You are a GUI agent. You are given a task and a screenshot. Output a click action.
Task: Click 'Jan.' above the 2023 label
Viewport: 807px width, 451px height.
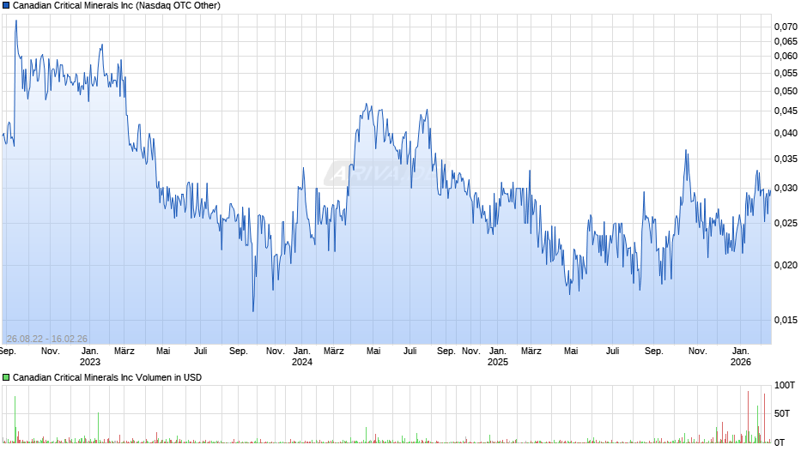(x=90, y=352)
